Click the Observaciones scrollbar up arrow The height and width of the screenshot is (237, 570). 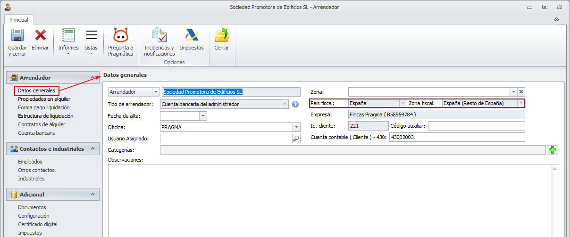(555, 169)
